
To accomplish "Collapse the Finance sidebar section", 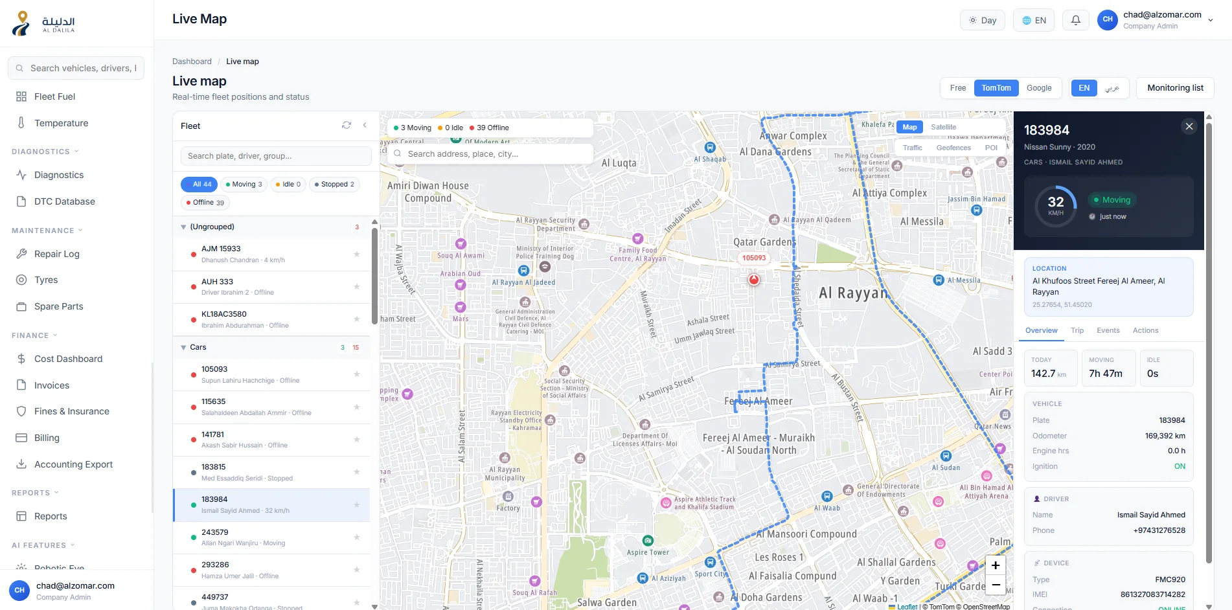I will coord(35,335).
